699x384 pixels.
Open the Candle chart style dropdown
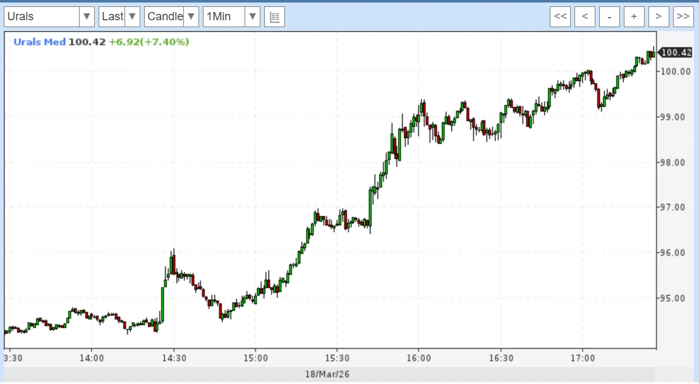click(x=171, y=16)
